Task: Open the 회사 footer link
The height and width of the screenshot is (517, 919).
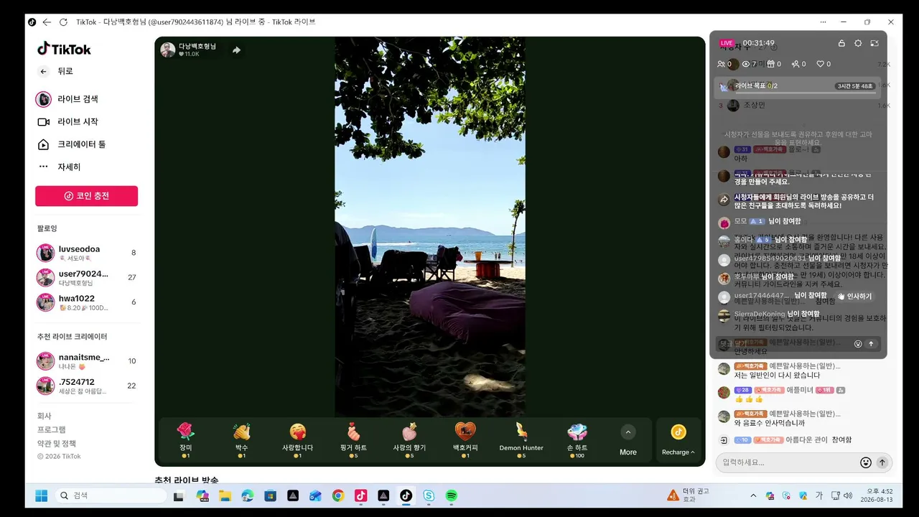Action: 45,416
